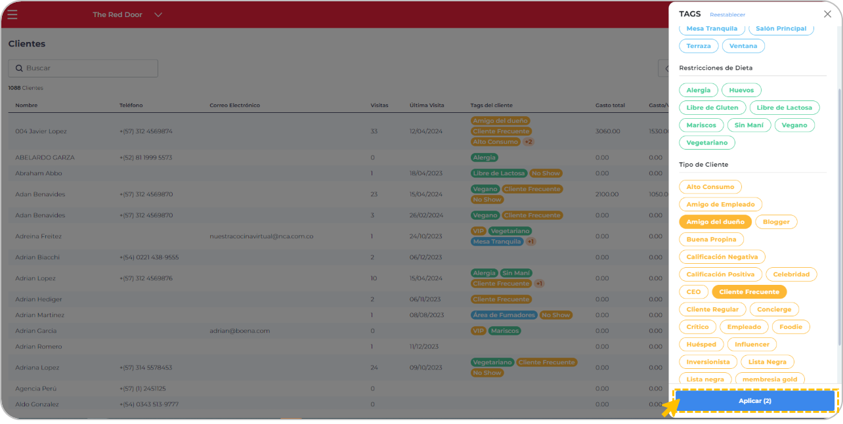Select the Calificación Negativa tag
Image resolution: width=843 pixels, height=424 pixels.
[x=722, y=257]
